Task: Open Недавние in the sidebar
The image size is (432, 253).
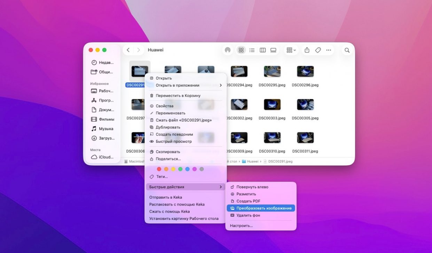Action: click(102, 63)
